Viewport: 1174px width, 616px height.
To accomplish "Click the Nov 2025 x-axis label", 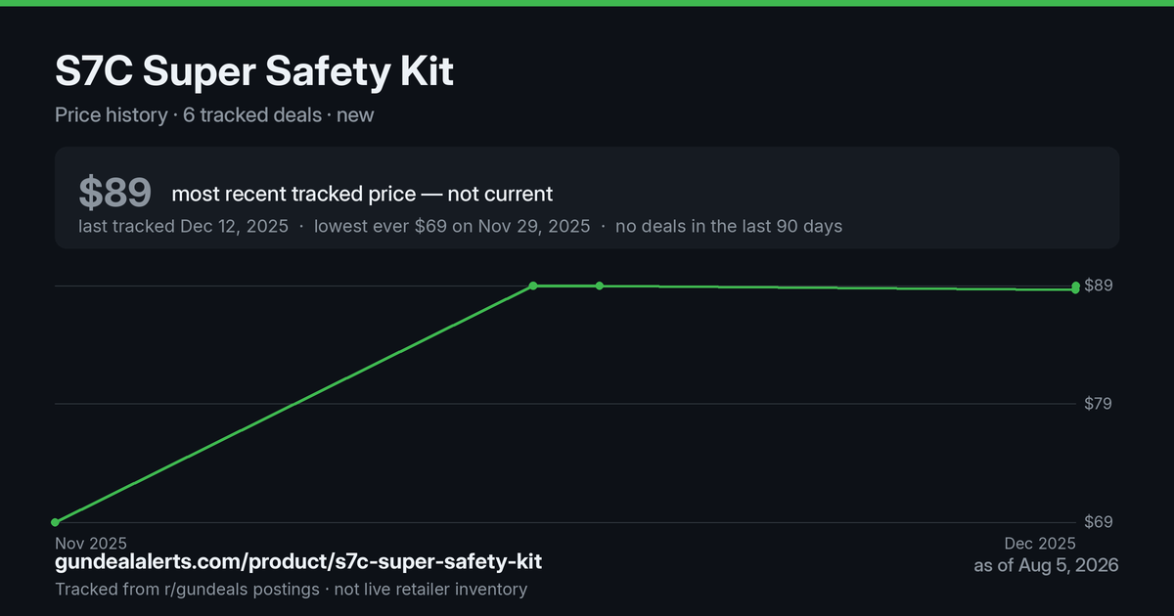I will (x=91, y=543).
